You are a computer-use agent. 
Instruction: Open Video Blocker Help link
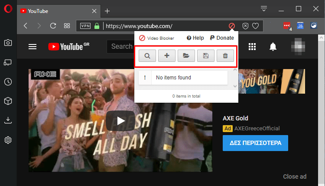click(195, 38)
